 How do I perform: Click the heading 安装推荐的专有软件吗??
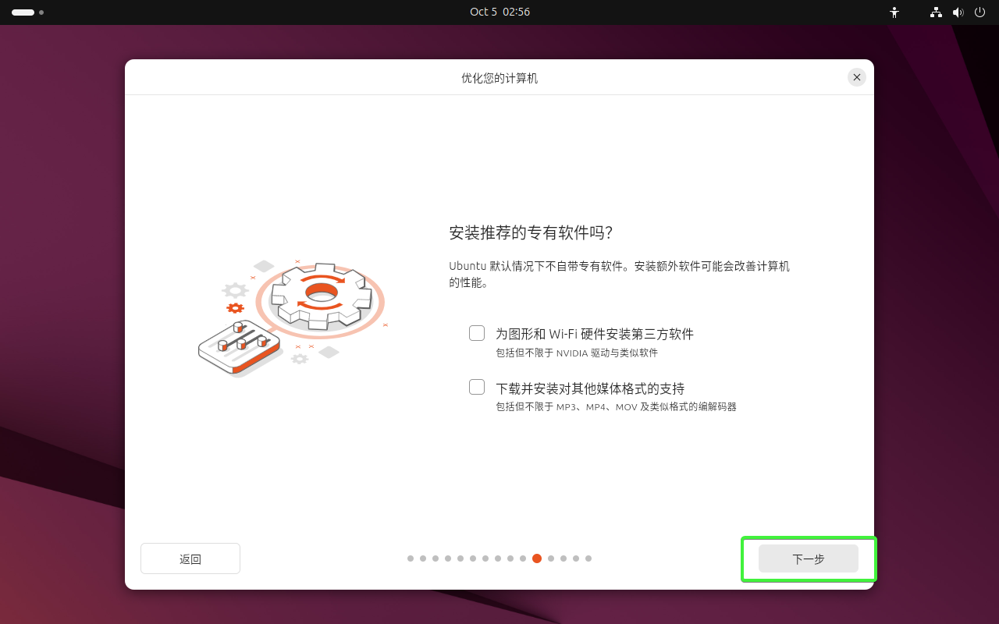coord(531,233)
